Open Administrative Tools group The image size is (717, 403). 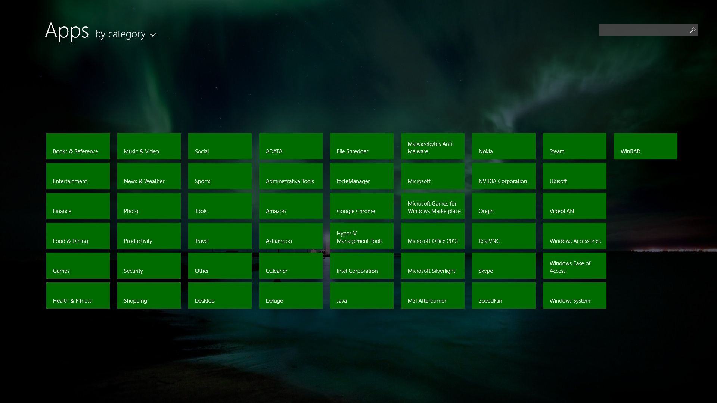tap(291, 176)
